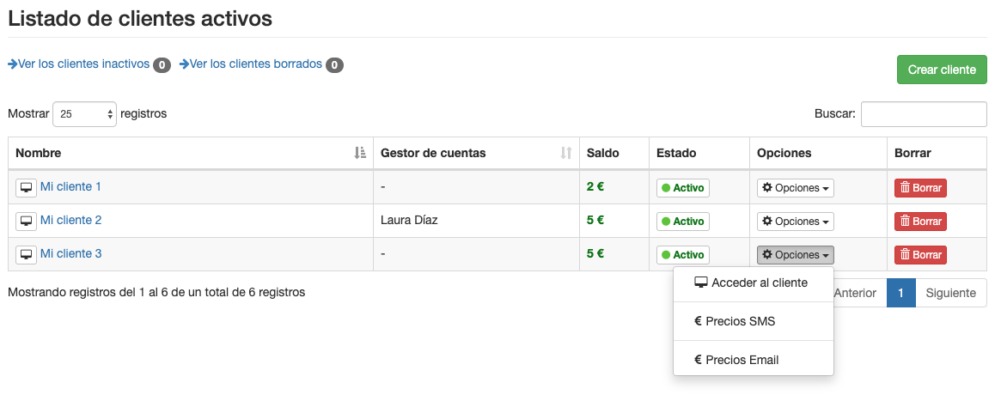Expand Opciones dropdown for Mi cliente 2
The image size is (1001, 395).
tap(795, 222)
